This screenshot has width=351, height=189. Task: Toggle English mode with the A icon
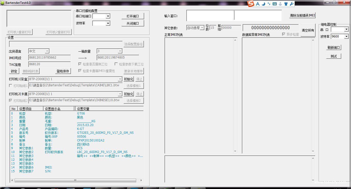(x=258, y=4)
